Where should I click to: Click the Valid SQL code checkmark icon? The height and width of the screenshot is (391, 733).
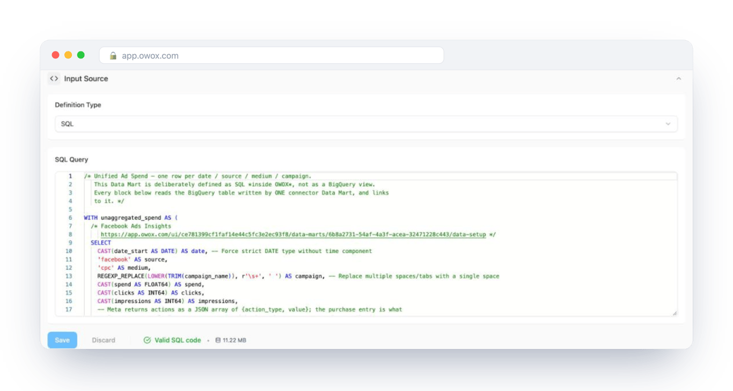click(147, 340)
